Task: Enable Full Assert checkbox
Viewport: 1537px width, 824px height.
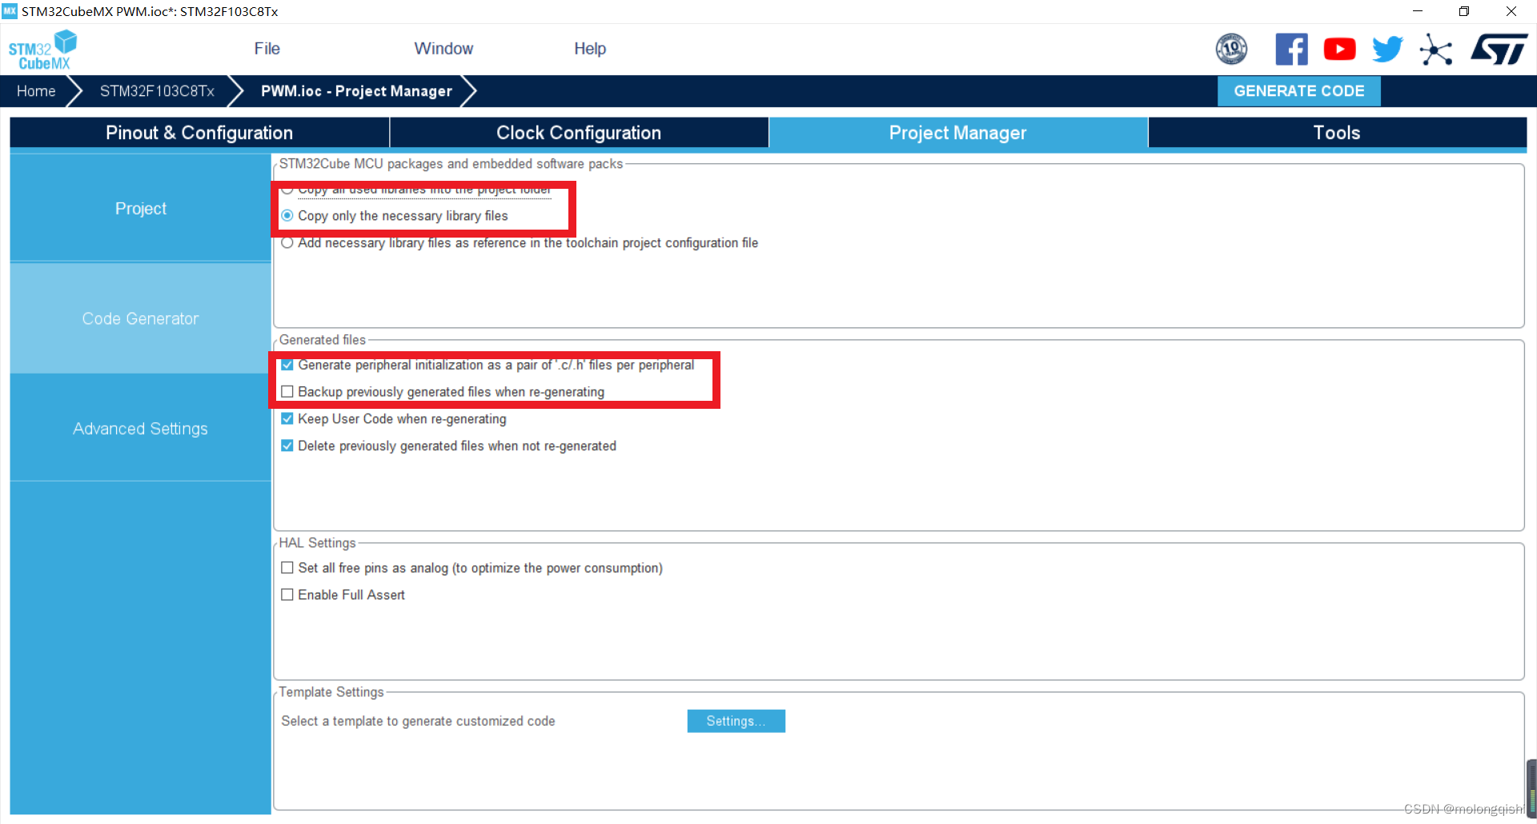Action: click(287, 595)
